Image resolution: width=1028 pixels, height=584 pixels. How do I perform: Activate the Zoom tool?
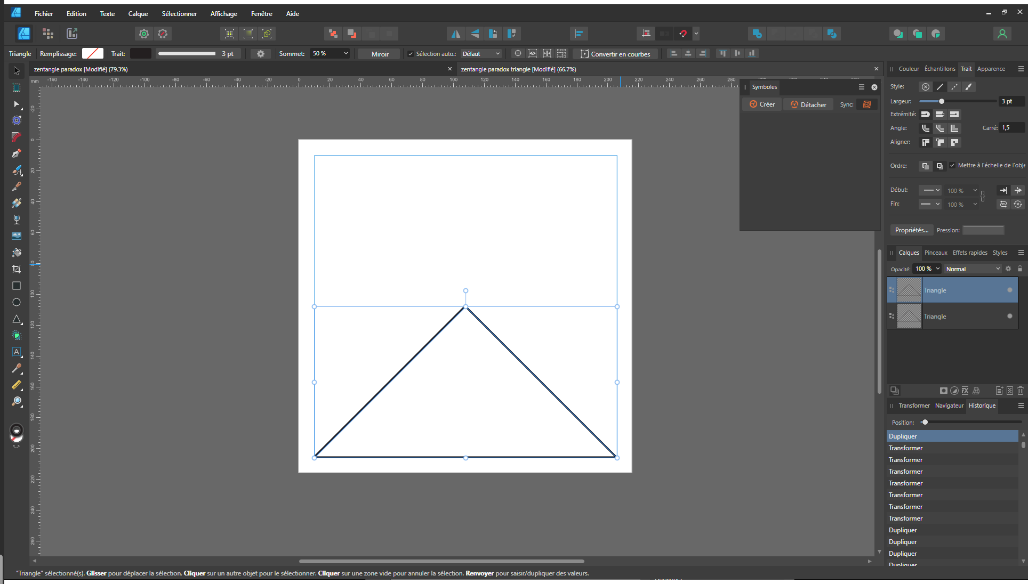17,401
